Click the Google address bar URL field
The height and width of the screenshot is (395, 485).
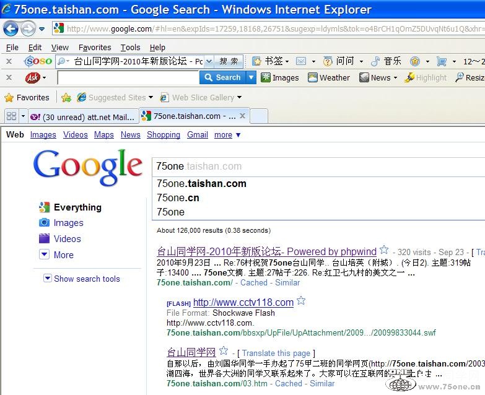pyautogui.click(x=269, y=28)
